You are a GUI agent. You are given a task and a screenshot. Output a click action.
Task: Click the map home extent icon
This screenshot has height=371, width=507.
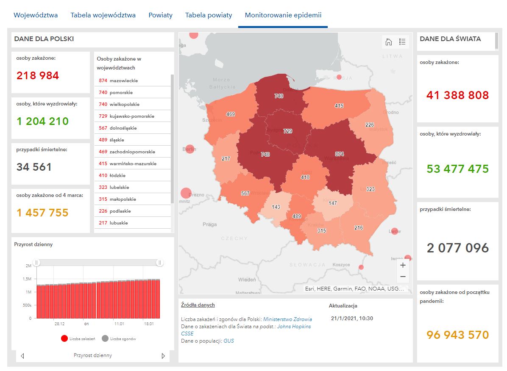click(x=389, y=42)
